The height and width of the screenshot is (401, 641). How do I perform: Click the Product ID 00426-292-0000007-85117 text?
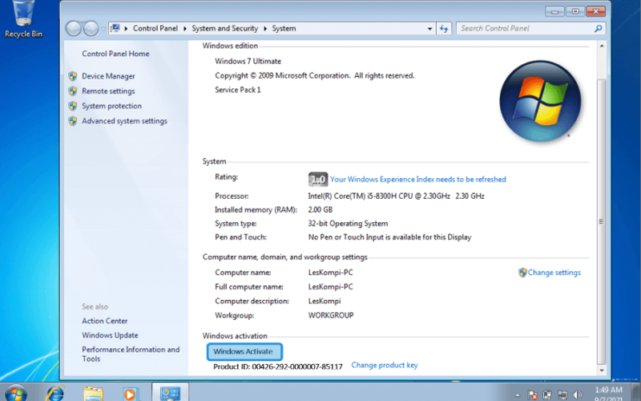[278, 367]
